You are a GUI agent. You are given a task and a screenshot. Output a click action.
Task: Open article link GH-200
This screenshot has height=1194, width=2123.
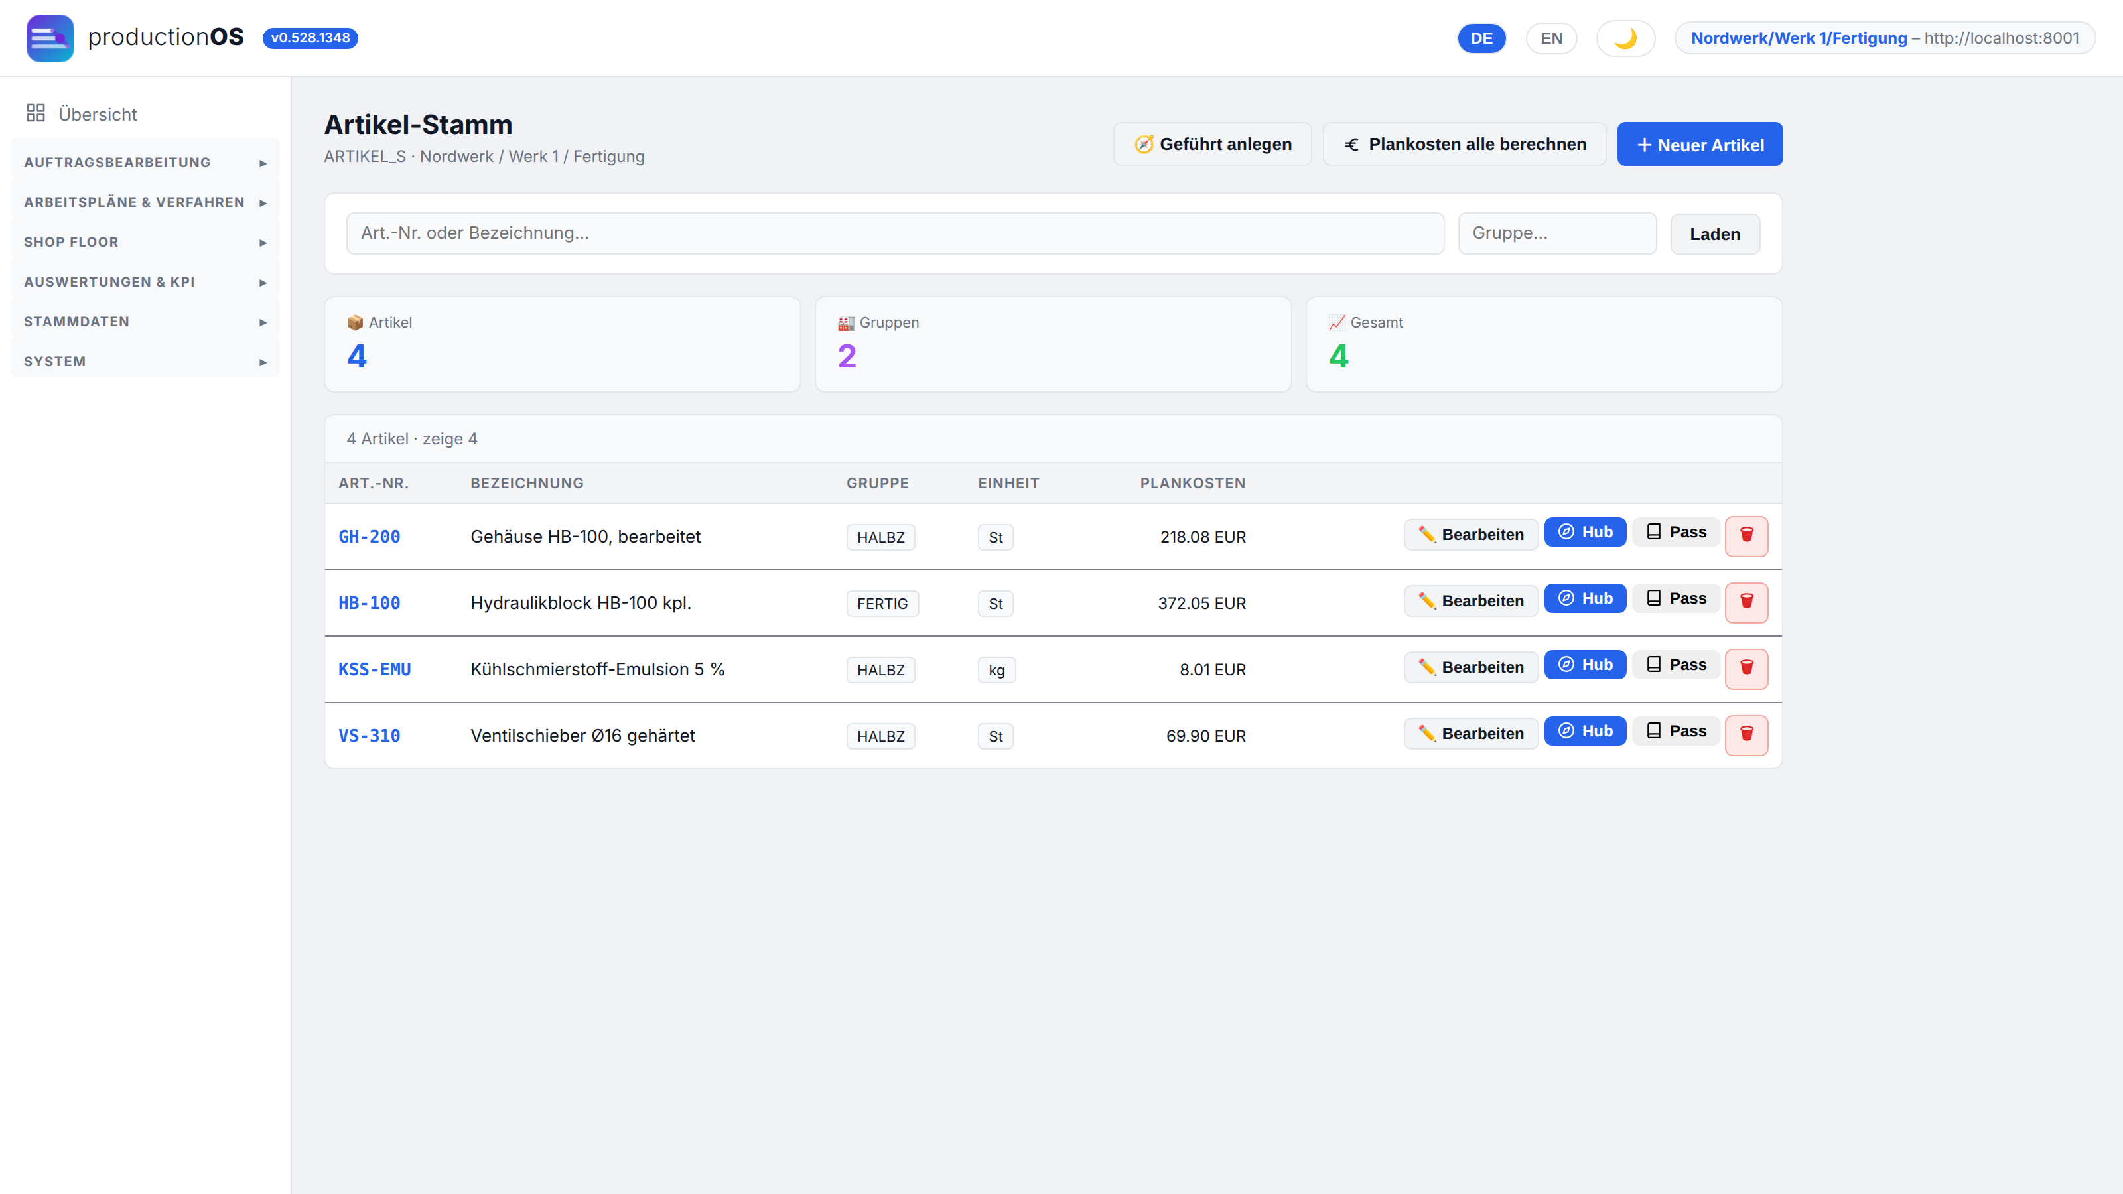coord(370,537)
